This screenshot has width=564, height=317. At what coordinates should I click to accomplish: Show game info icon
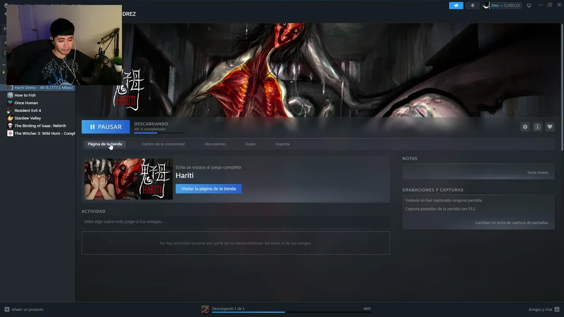click(538, 127)
